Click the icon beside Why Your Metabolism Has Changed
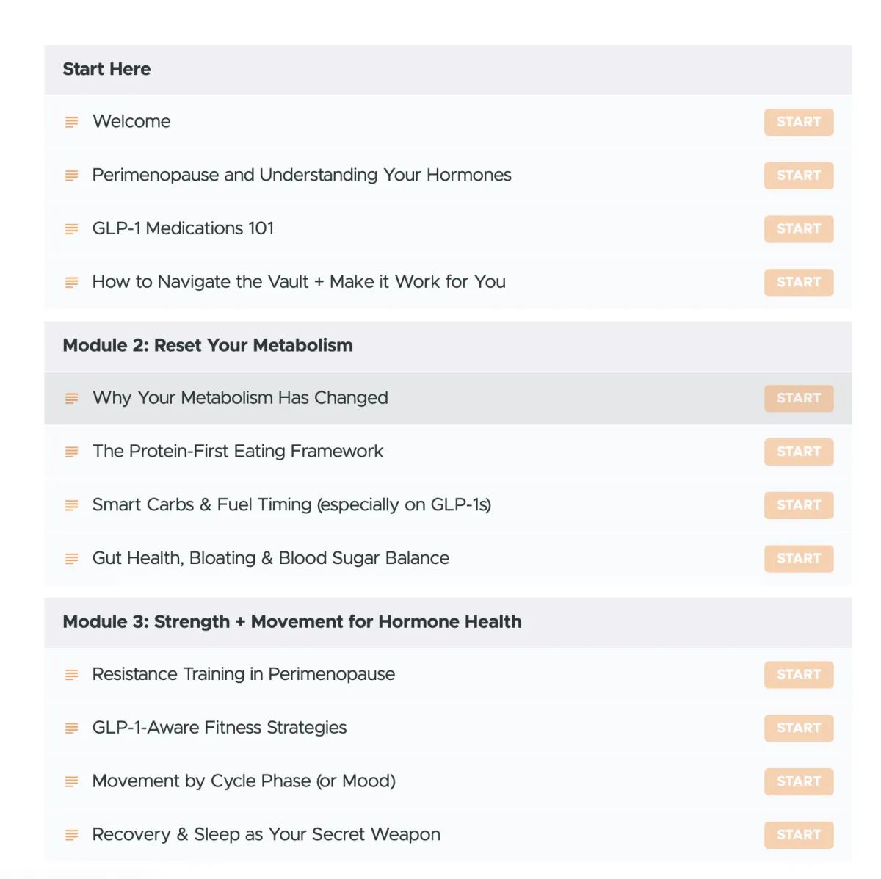 pyautogui.click(x=71, y=398)
